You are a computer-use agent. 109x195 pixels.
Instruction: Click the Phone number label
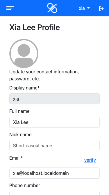25,185
